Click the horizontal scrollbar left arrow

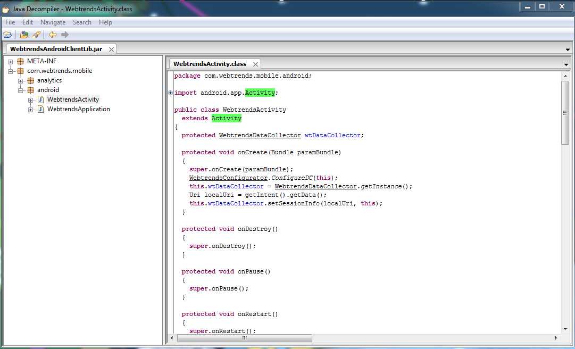[x=172, y=338]
